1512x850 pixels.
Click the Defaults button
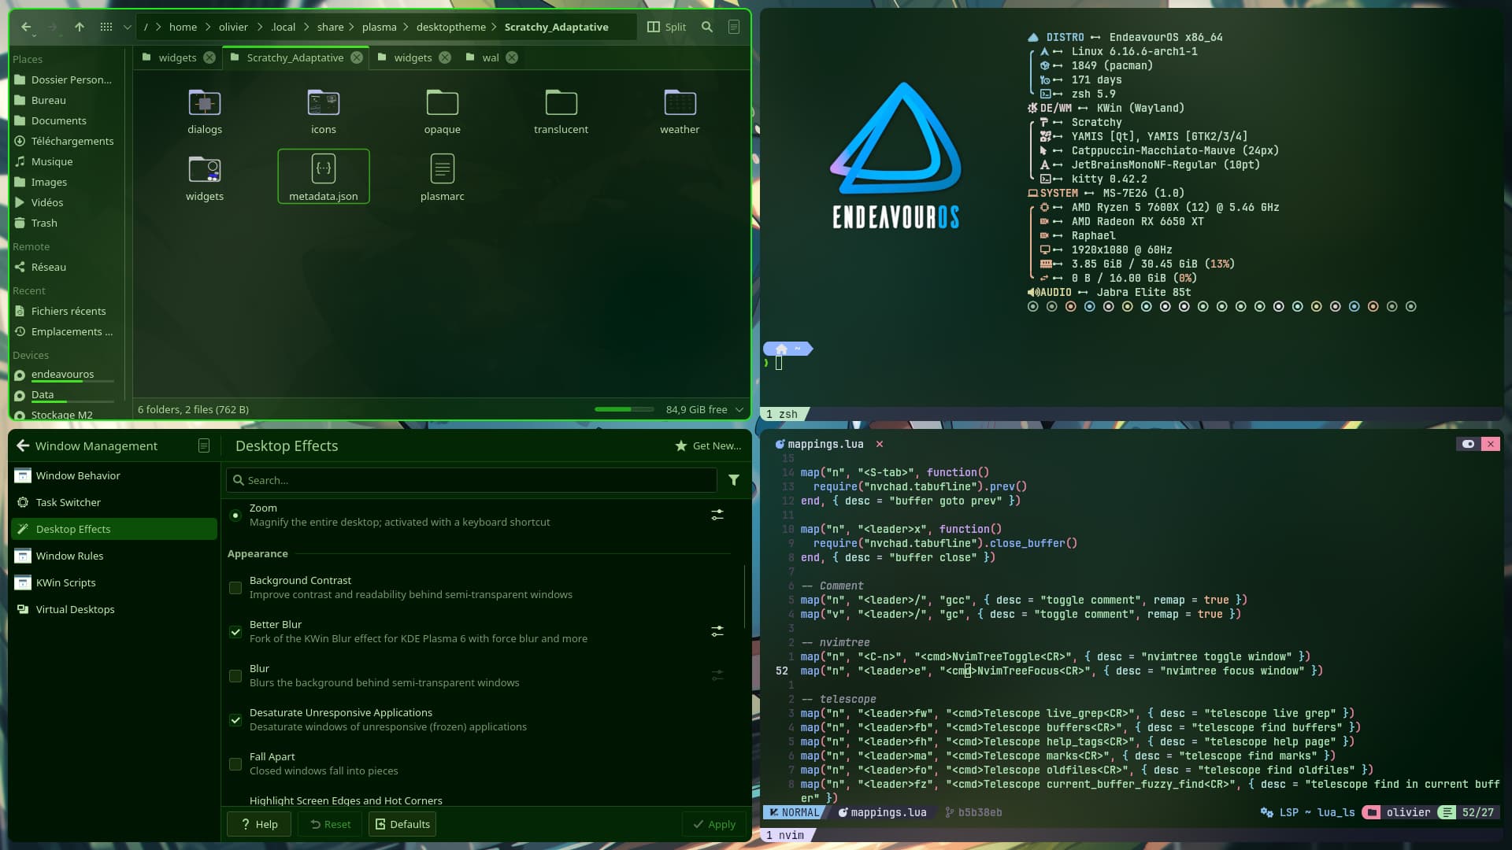402,824
